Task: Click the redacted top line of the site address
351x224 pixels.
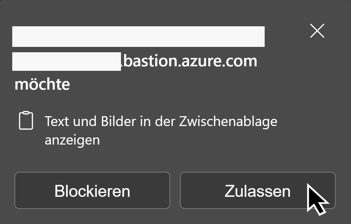Action: pyautogui.click(x=138, y=36)
